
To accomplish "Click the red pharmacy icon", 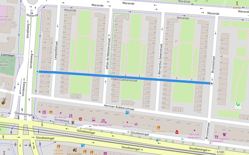I will [177, 132].
